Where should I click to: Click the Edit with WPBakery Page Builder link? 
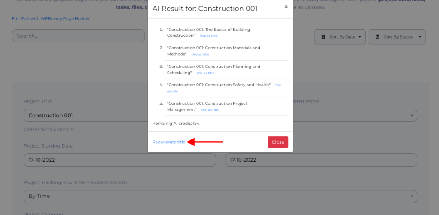pos(55,19)
